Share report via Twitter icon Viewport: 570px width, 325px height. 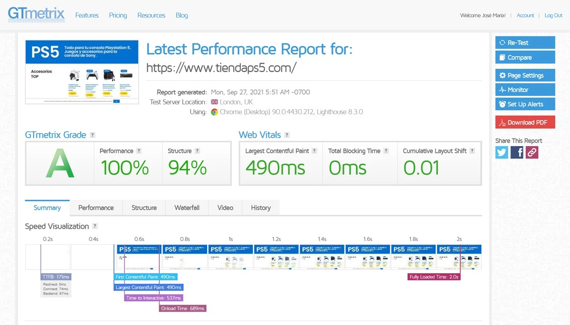coord(502,152)
